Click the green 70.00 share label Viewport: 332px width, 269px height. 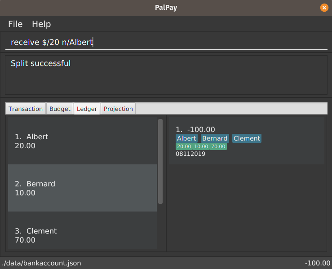tap(218, 146)
